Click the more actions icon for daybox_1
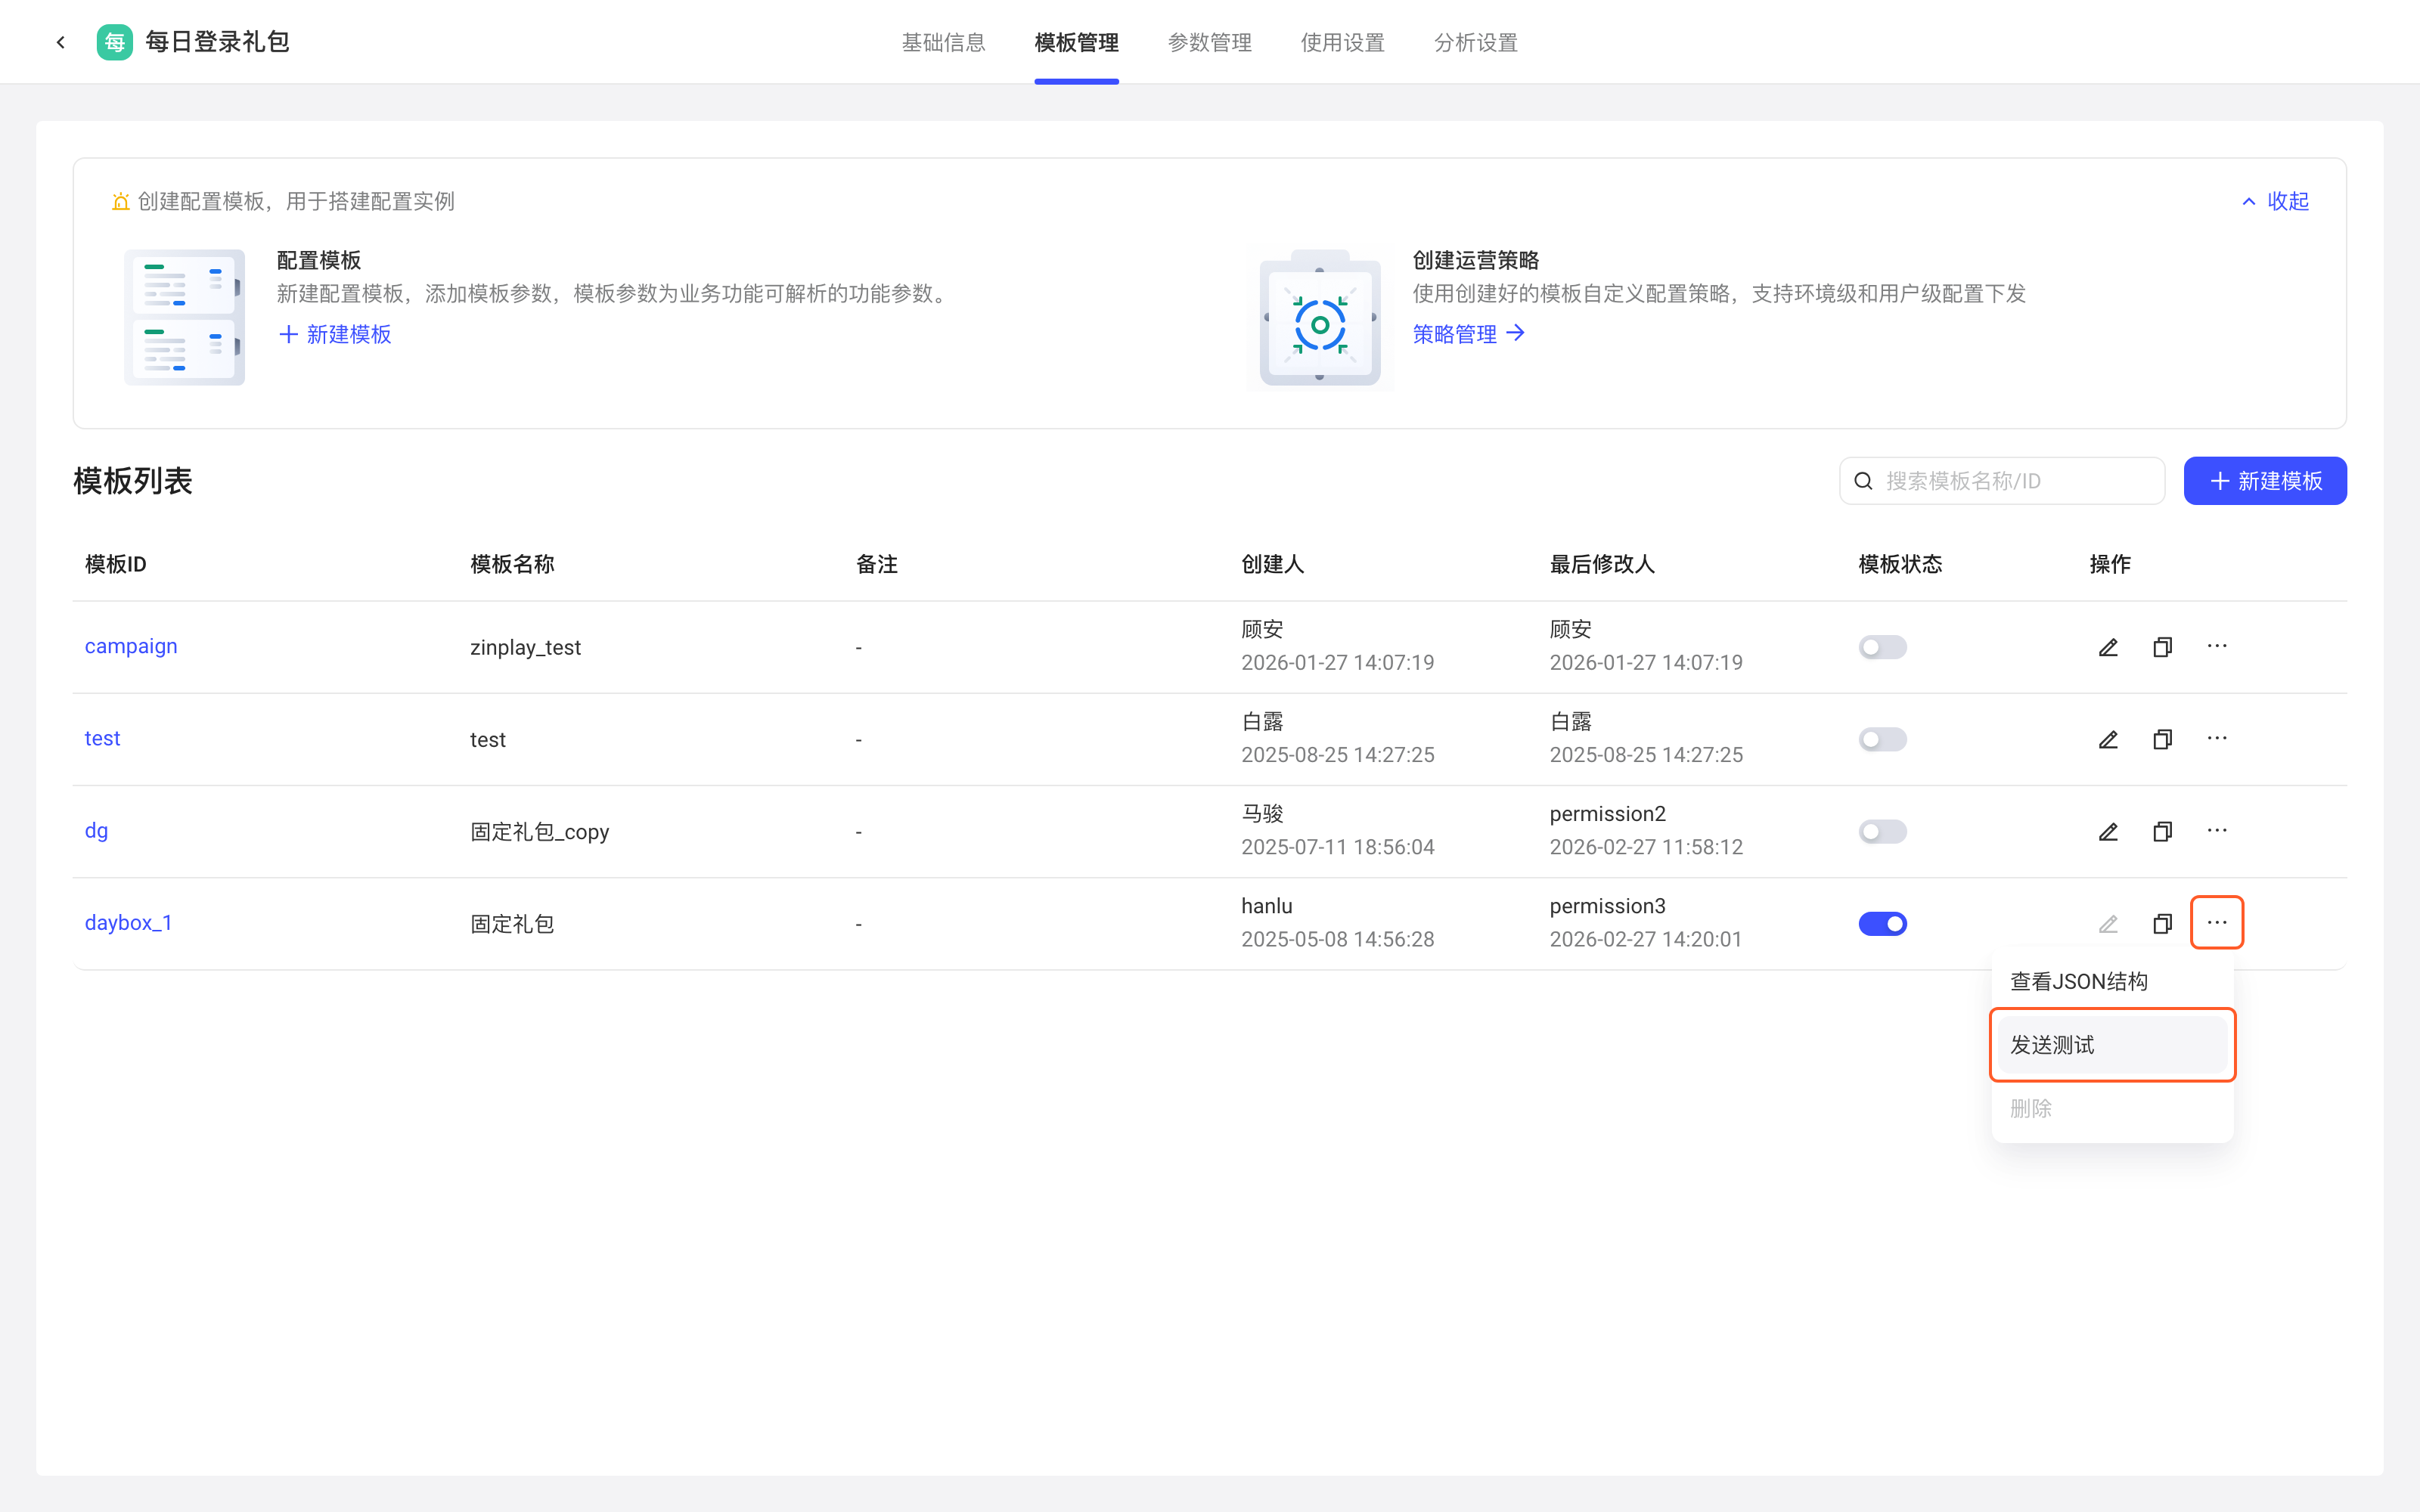The image size is (2420, 1512). pyautogui.click(x=2217, y=922)
